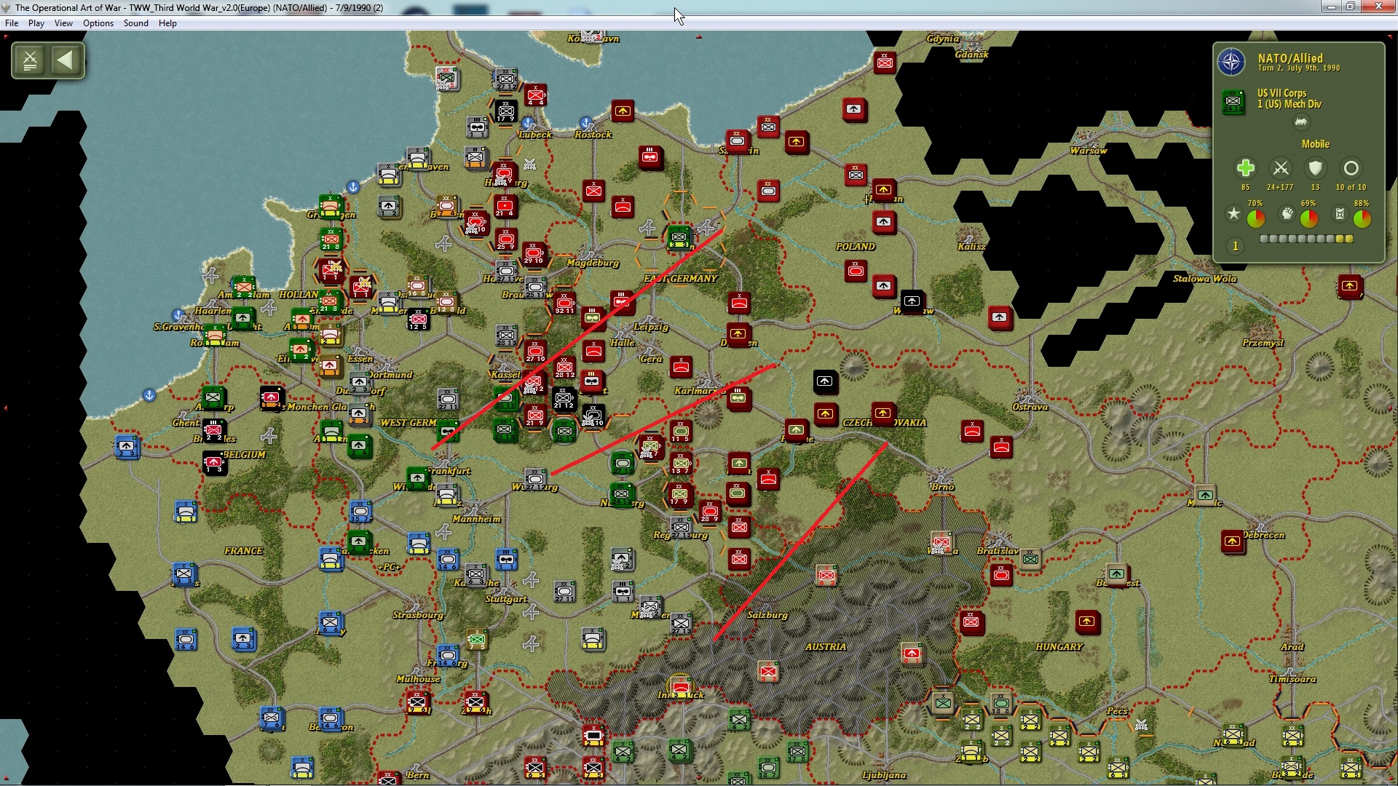Select the red HQ unit beside Debrecen
The height and width of the screenshot is (786, 1398).
coord(1232,541)
